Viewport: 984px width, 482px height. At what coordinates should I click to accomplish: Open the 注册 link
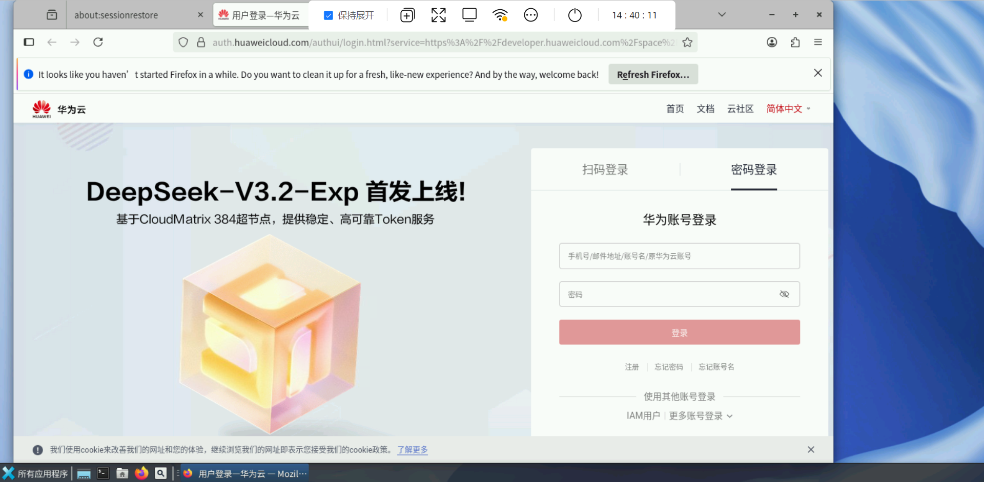[632, 367]
